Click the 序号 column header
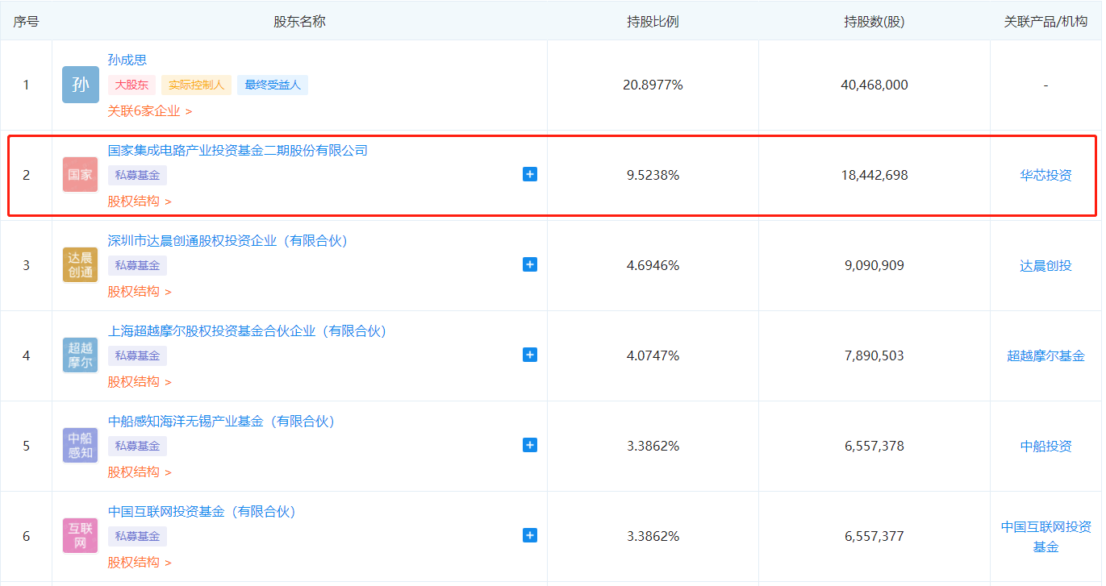1106x586 pixels. 26,22
